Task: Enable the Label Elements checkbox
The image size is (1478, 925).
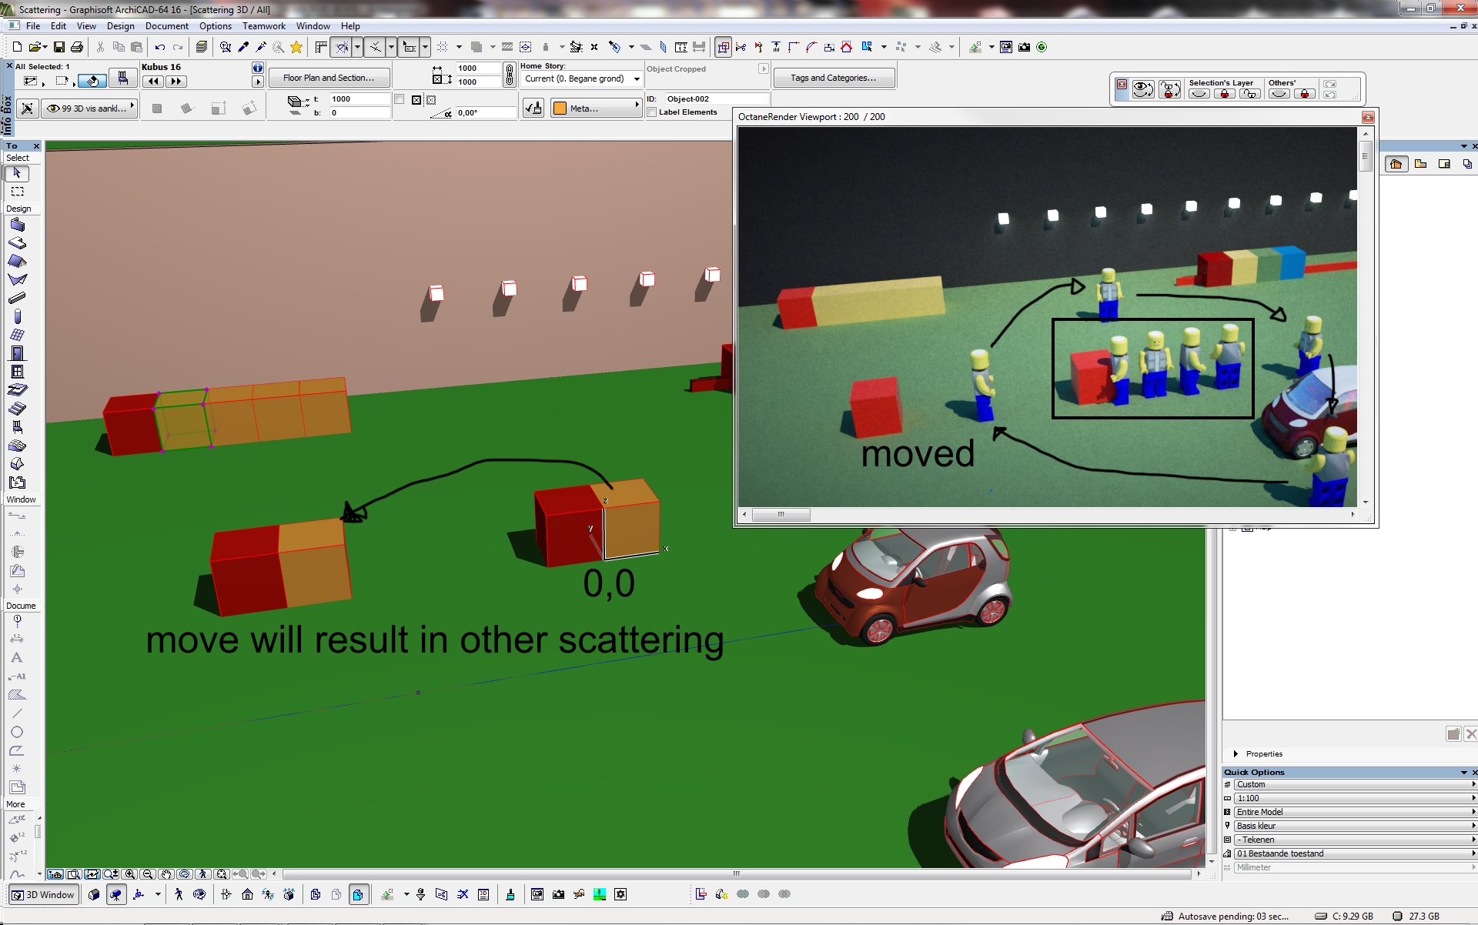Action: (652, 112)
